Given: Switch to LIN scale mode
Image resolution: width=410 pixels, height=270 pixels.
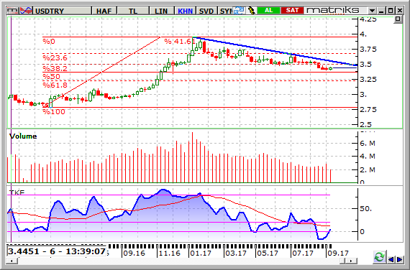Looking at the screenshot, I should tap(161, 11).
